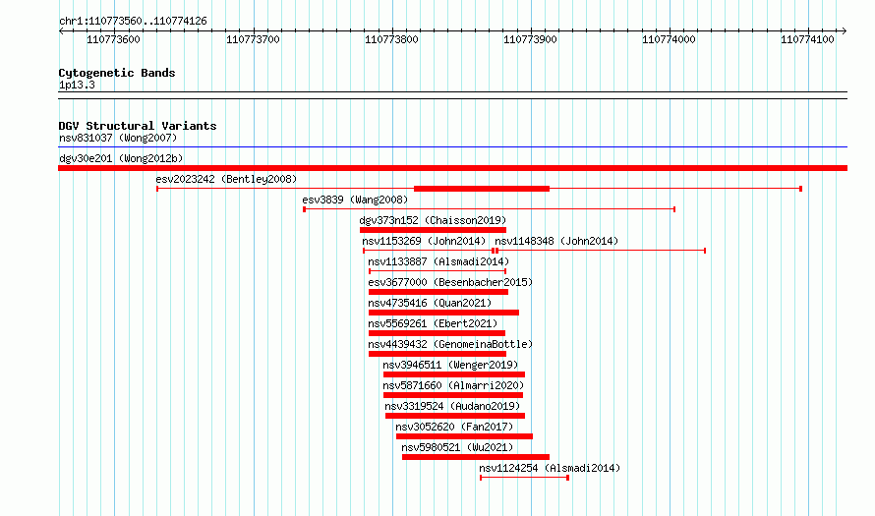875x516 pixels.
Task: Click ruler position 110773900
Action: [x=530, y=39]
